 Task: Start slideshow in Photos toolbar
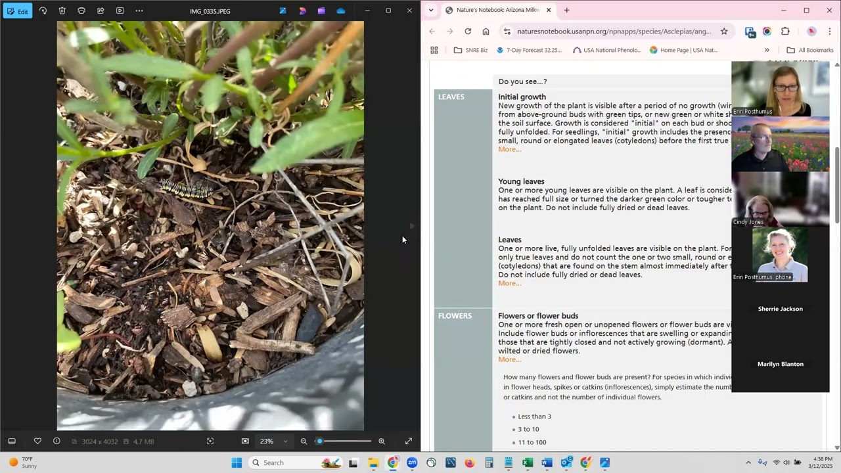120,11
